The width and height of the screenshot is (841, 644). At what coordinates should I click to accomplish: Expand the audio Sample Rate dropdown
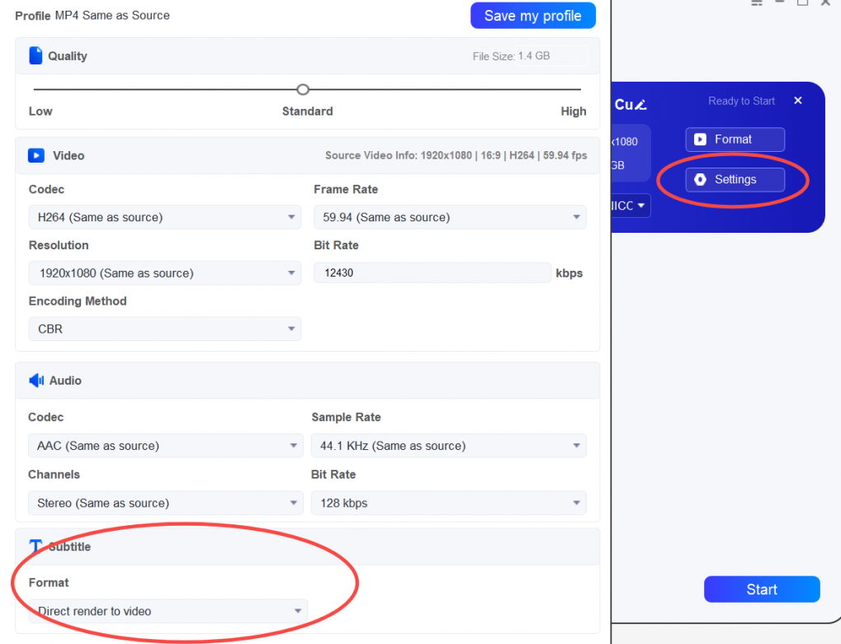(448, 446)
